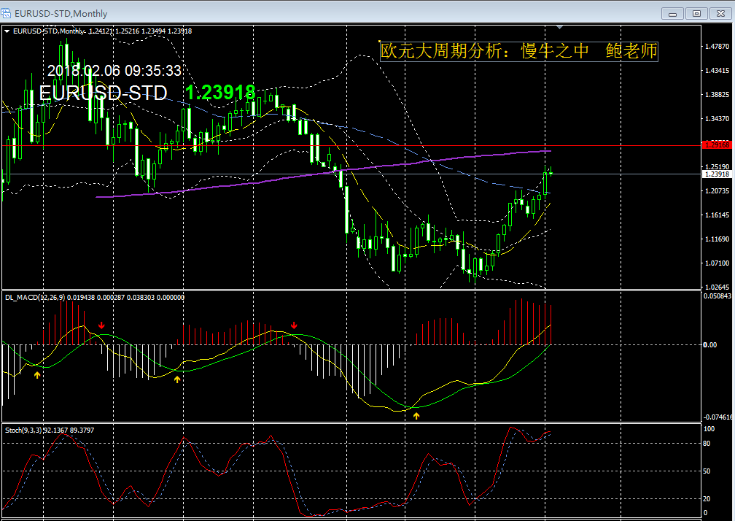Click the chart shift triangle marker at top
The image size is (735, 521).
tap(560, 28)
